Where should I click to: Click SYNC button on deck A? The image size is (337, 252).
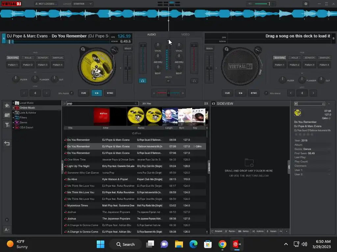[x=110, y=93]
